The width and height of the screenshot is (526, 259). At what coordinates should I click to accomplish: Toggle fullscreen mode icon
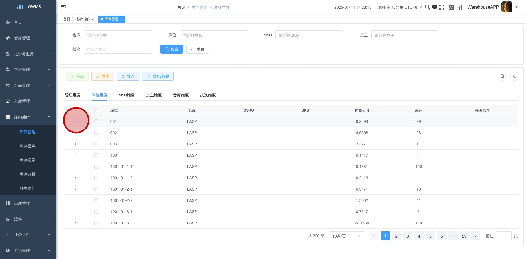442,7
